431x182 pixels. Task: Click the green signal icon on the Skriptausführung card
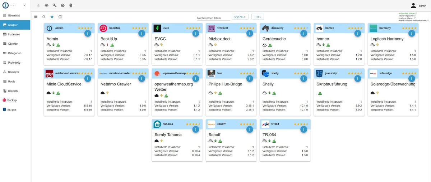click(320, 93)
